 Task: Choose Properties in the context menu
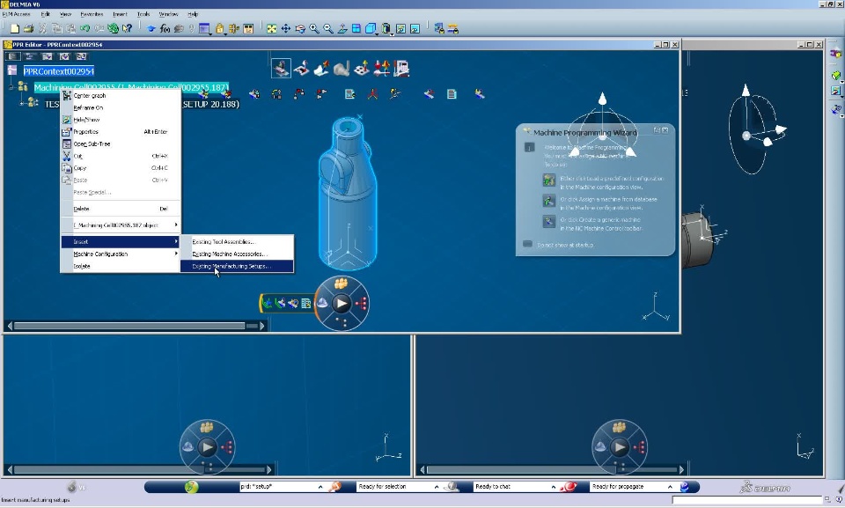(120, 131)
